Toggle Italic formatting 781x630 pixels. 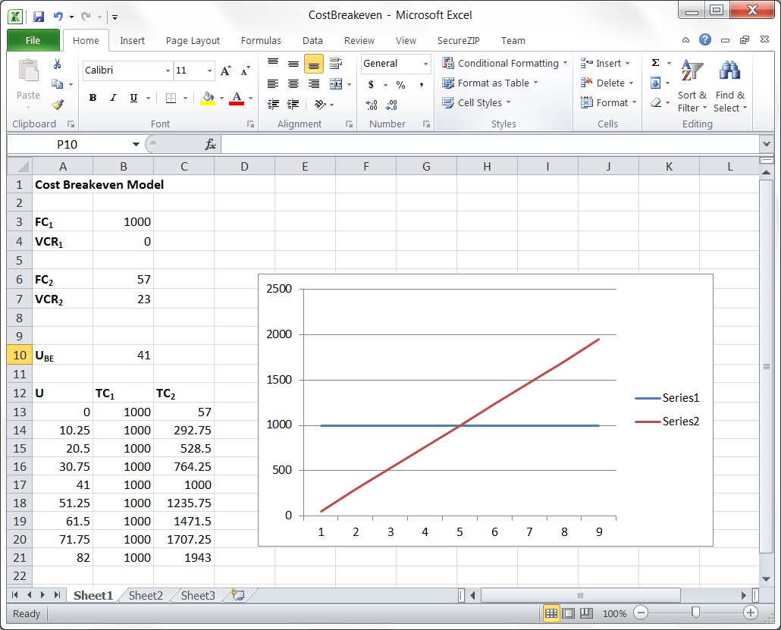pyautogui.click(x=113, y=98)
